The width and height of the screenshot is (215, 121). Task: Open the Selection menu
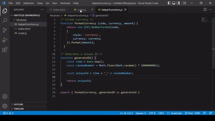[x=29, y=3]
